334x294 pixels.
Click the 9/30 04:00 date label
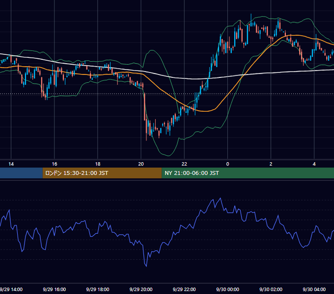[x=314, y=289]
